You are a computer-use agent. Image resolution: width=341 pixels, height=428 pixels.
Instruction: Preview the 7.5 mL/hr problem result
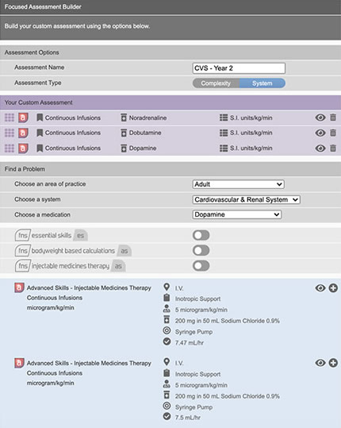[x=320, y=363]
